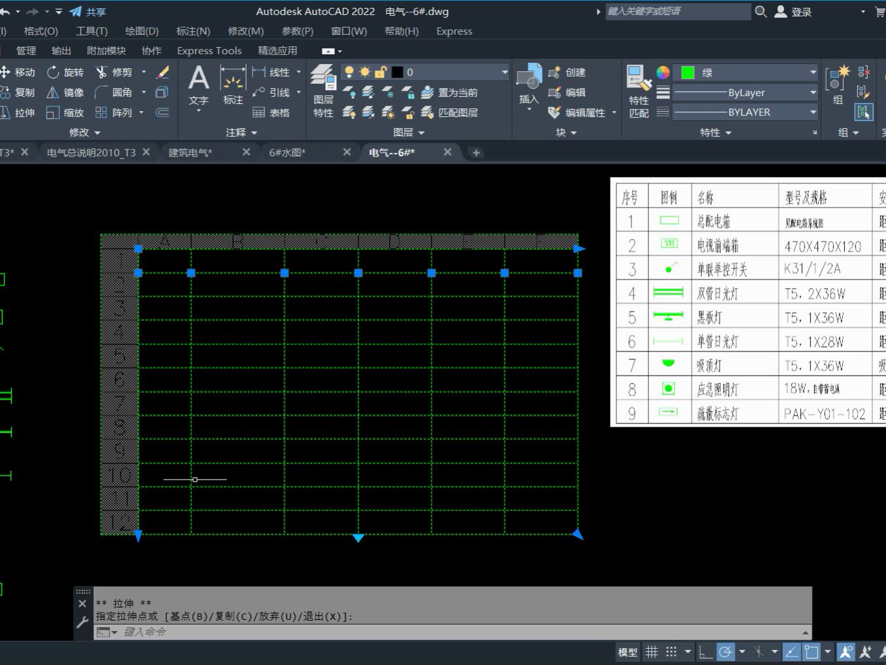Screen dimensions: 886x665
Task: Open the Tools (工具) menu
Action: click(91, 31)
